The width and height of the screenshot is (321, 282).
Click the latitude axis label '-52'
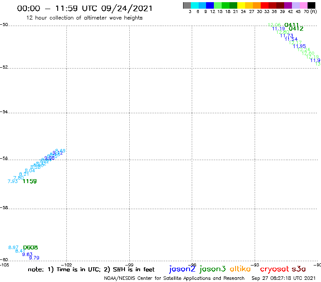[x=4, y=67]
